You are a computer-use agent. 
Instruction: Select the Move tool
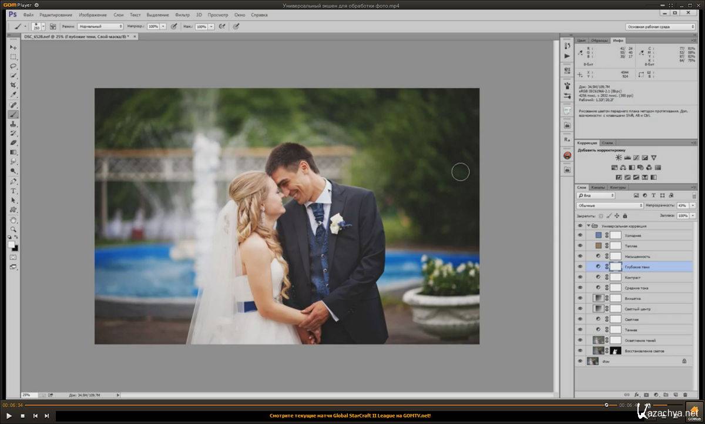coord(14,47)
